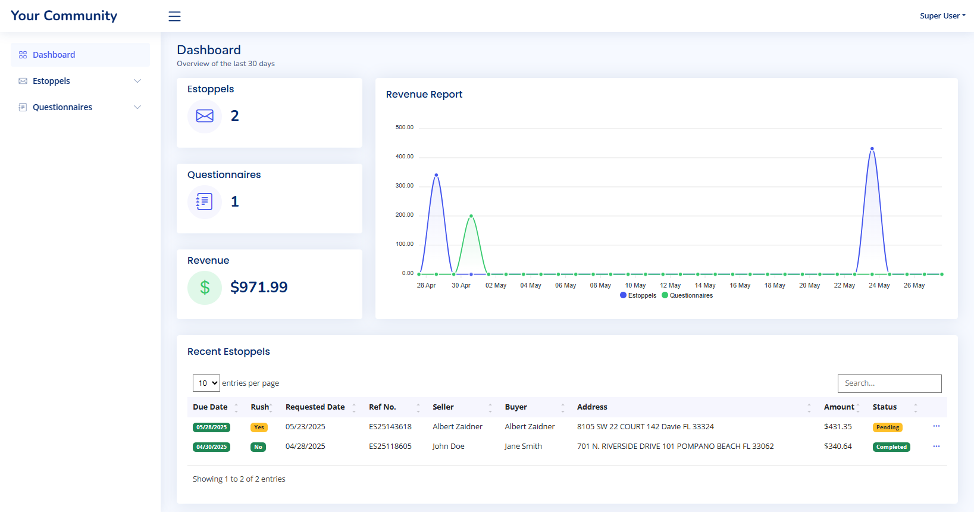Click the hamburger menu icon
Image resolution: width=974 pixels, height=512 pixels.
tap(174, 16)
